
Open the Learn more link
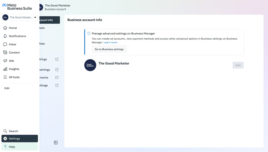pos(110,42)
